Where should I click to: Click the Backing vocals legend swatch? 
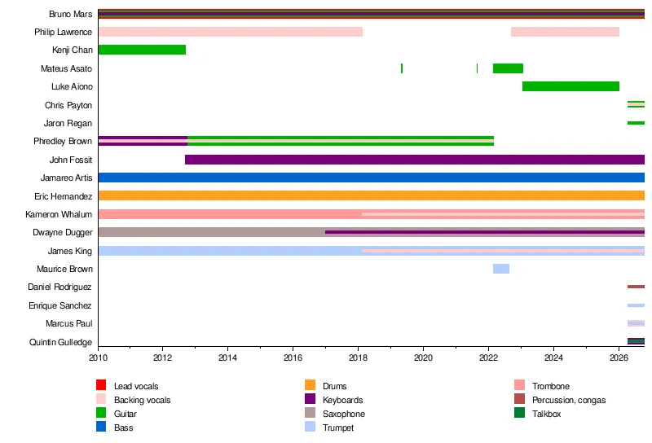(x=101, y=399)
